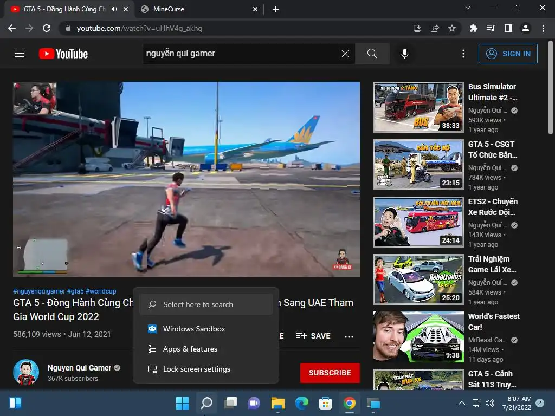Click the YouTube search magnifier button
This screenshot has width=555, height=416.
372,54
